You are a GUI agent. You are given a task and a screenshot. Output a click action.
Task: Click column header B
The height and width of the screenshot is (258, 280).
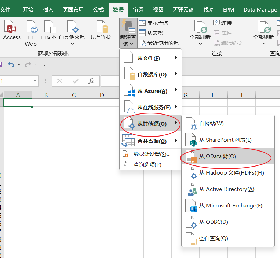tap(46, 95)
